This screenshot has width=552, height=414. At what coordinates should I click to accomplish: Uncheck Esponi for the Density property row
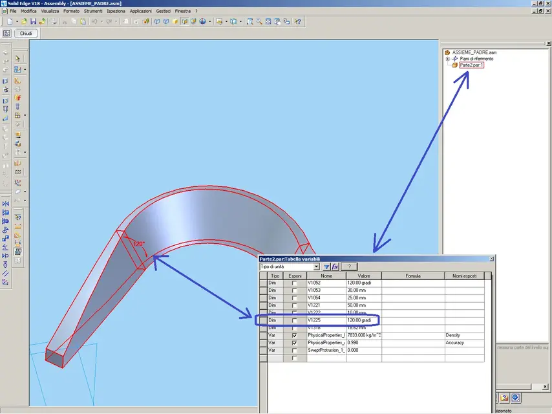(x=295, y=336)
